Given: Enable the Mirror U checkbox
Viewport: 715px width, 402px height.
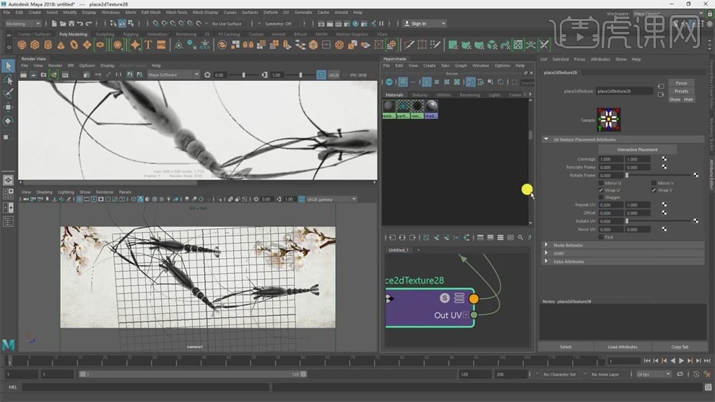Looking at the screenshot, I should point(601,183).
